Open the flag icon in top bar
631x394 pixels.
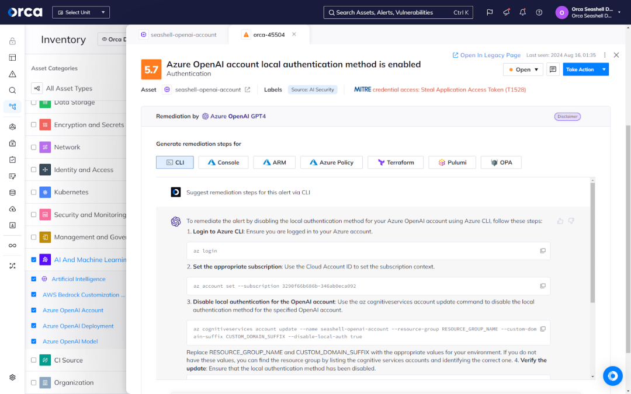(490, 12)
